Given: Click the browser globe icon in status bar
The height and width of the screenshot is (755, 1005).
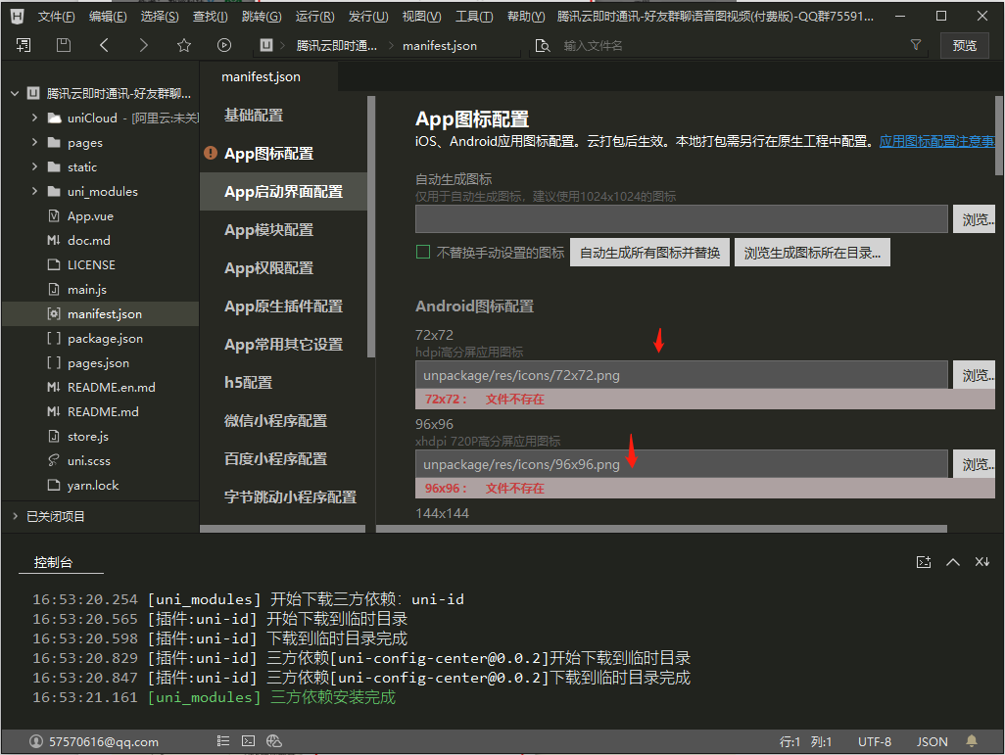Looking at the screenshot, I should pos(273,741).
